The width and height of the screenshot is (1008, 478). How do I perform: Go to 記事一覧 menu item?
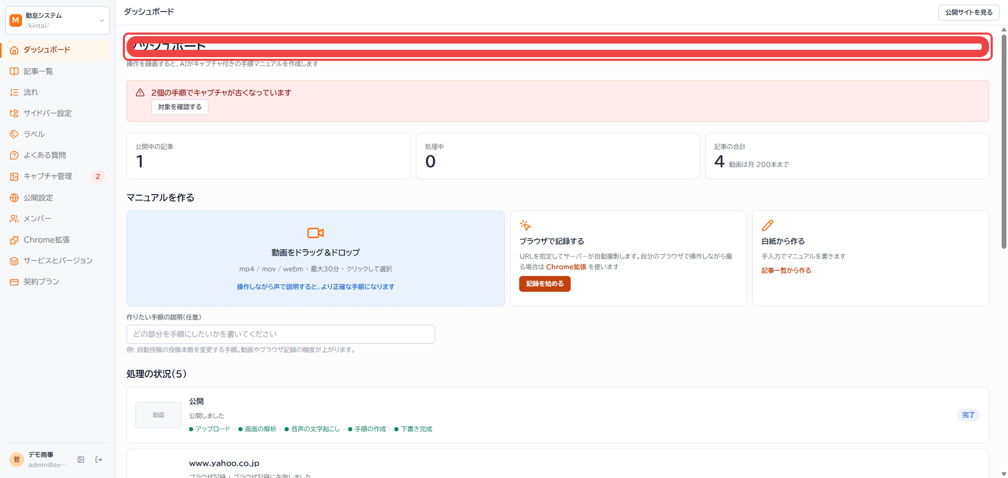(58, 71)
